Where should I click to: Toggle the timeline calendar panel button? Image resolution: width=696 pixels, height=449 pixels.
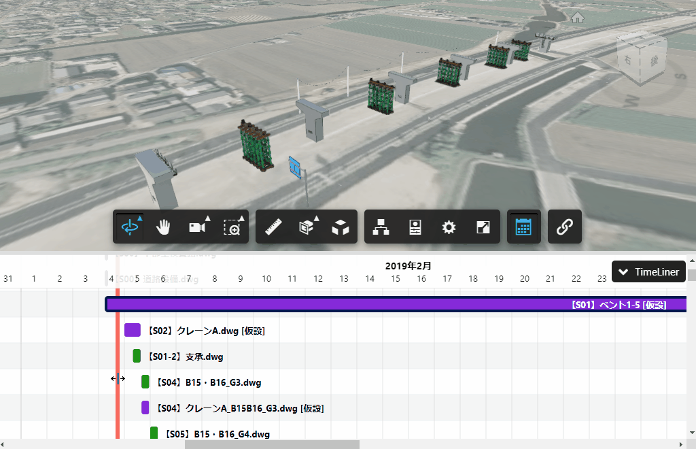(523, 227)
